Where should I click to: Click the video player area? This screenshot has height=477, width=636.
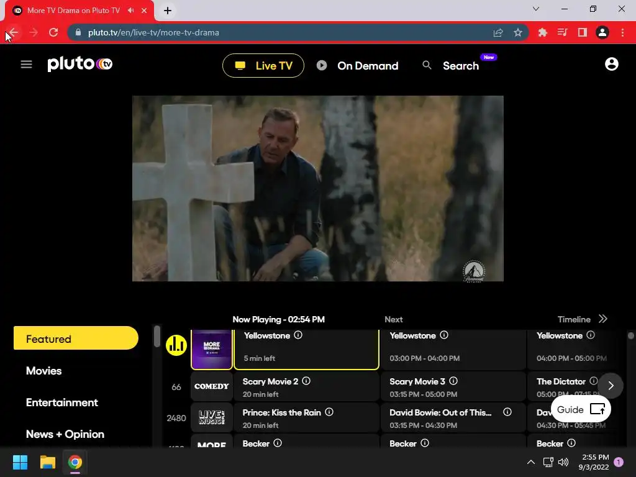[318, 188]
